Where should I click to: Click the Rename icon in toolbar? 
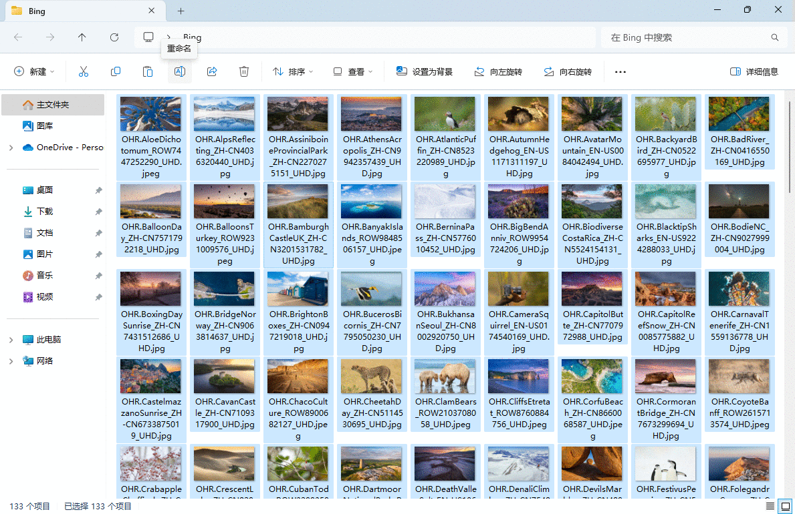[180, 71]
